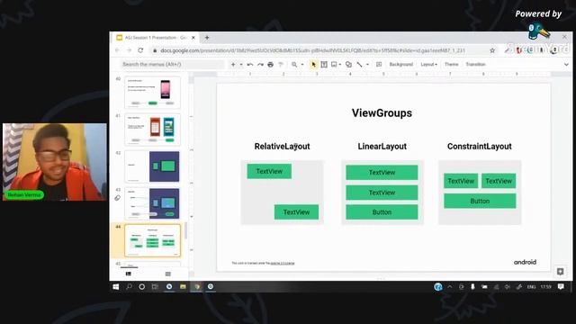Click the top TextView box in RelativeLayout

coord(269,171)
